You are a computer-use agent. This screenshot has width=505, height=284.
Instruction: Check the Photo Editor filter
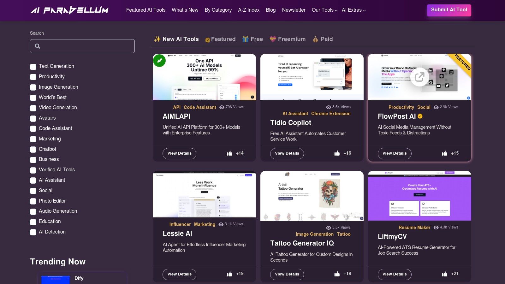pyautogui.click(x=33, y=201)
